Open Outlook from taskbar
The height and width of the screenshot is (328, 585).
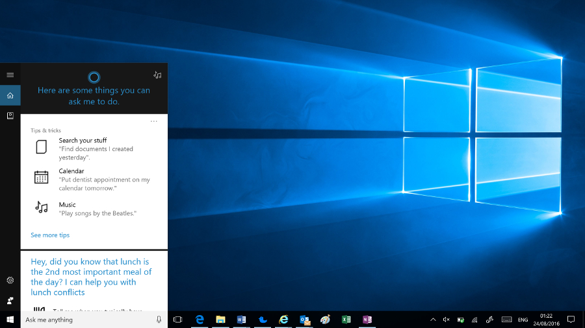pos(304,320)
